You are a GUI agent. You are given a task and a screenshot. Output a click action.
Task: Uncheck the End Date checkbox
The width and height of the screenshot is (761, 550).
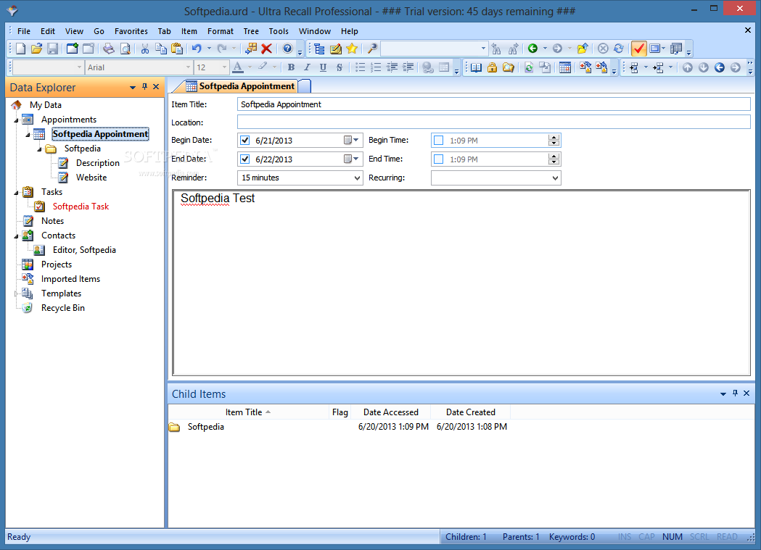coord(245,159)
